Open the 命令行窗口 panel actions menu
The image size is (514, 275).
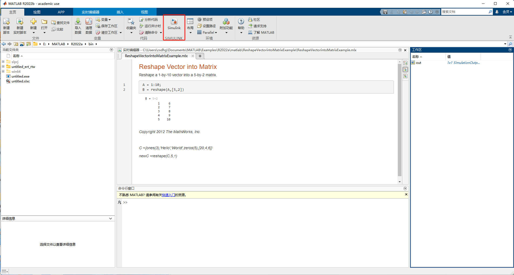point(405,189)
